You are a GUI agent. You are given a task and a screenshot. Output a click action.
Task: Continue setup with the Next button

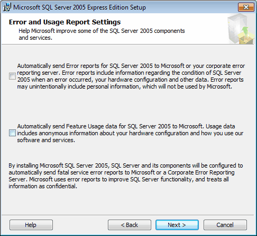click(177, 225)
